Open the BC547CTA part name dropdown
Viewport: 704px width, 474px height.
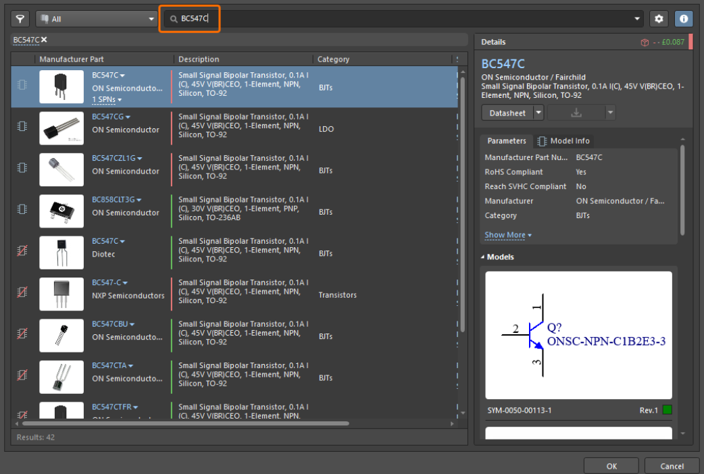(130, 366)
